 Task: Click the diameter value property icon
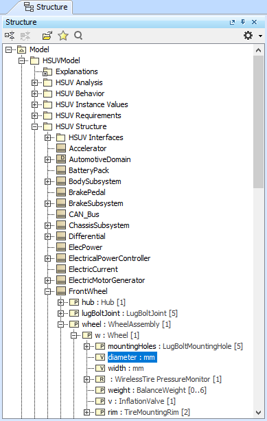100,357
